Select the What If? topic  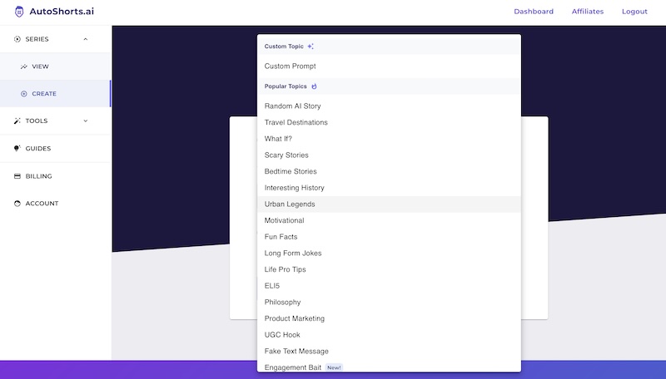point(389,139)
